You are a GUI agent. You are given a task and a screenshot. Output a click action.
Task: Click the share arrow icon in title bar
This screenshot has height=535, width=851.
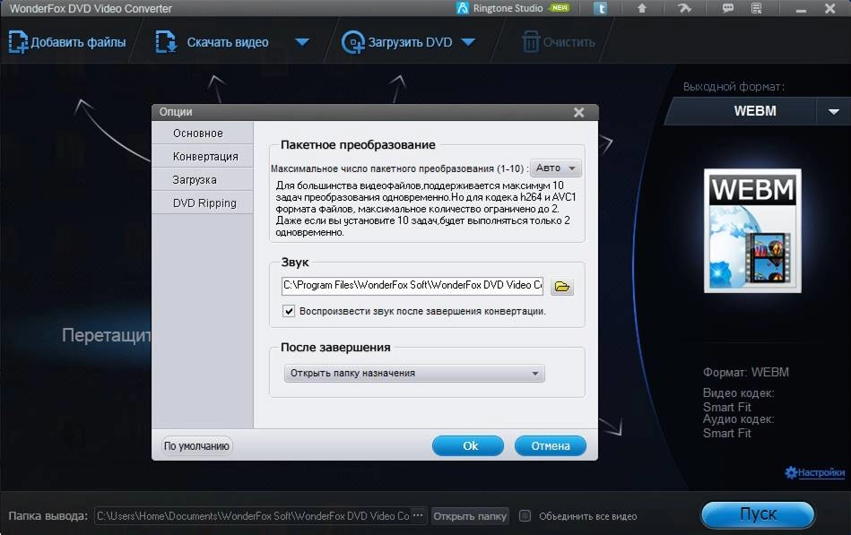click(684, 8)
